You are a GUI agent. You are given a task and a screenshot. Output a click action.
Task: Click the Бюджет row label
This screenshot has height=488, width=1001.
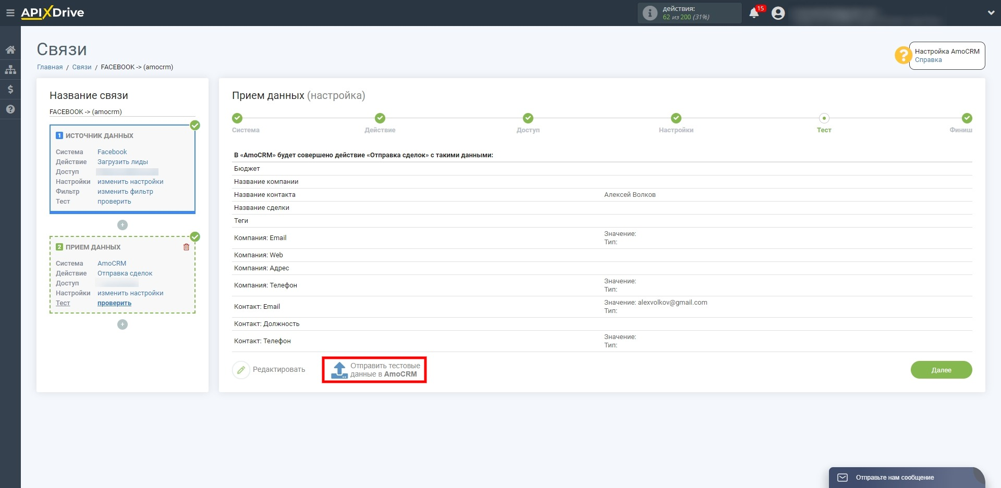[247, 169]
